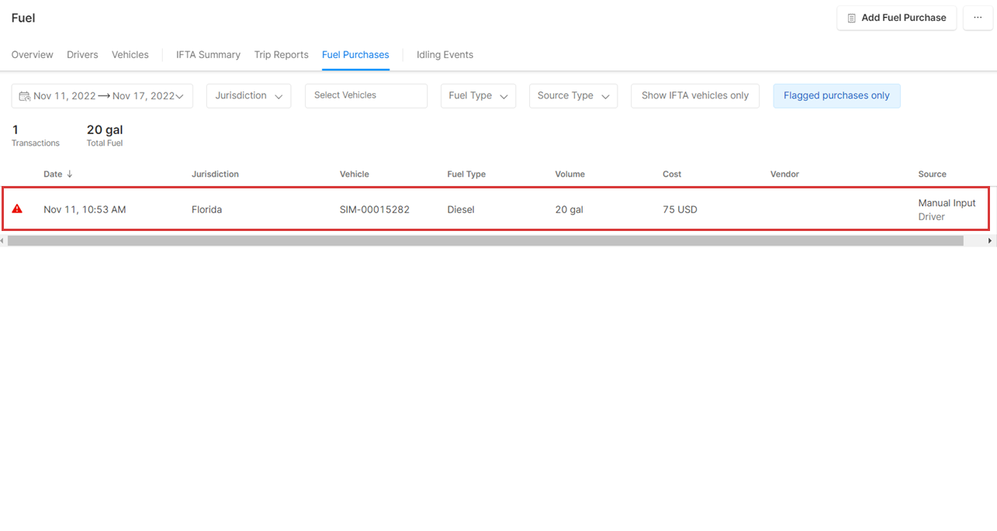Expand the Jurisdiction dropdown
This screenshot has width=997, height=531.
click(248, 96)
